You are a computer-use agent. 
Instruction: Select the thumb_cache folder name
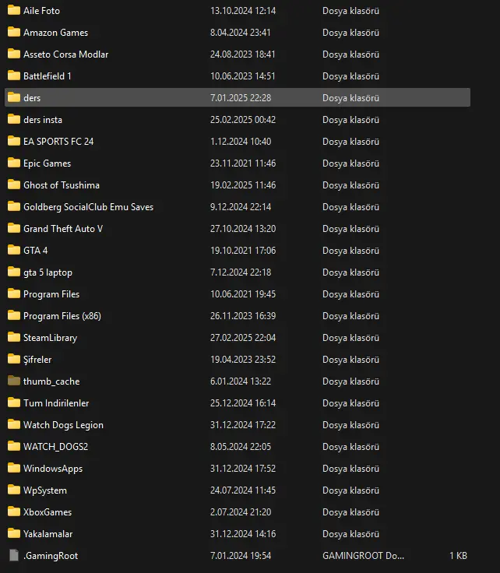(51, 381)
